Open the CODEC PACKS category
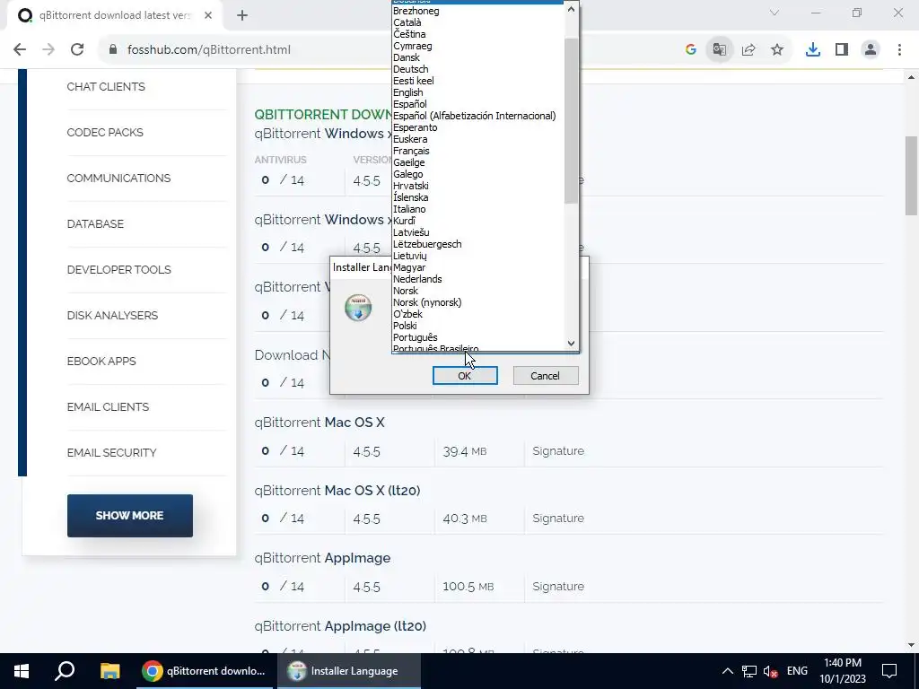The image size is (919, 689). (105, 133)
